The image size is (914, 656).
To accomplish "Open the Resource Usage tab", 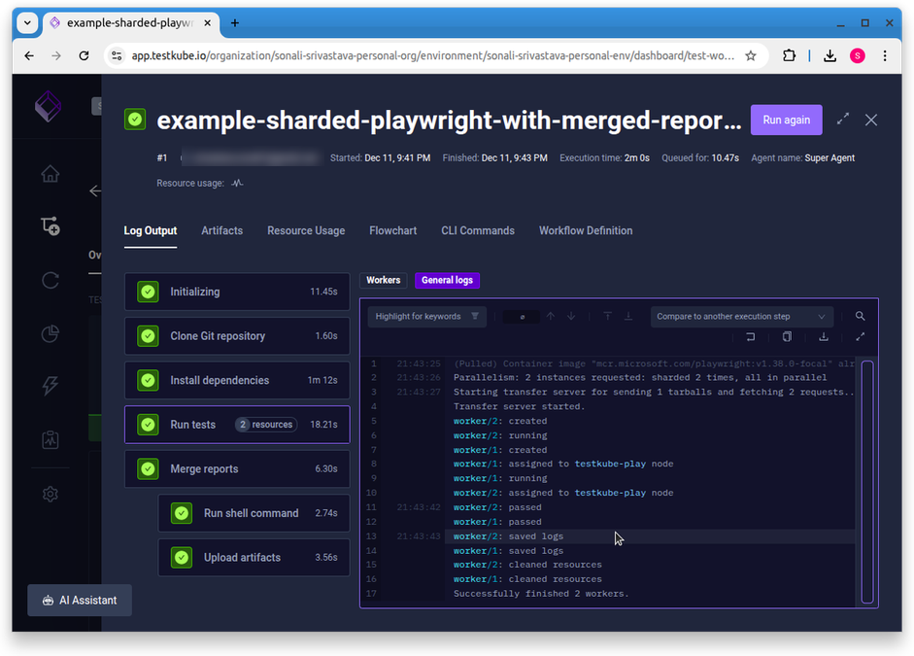I will pyautogui.click(x=306, y=231).
